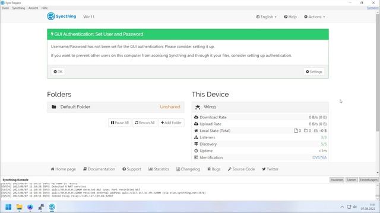Open the Ansicht menu
This screenshot has height=213, width=380.
[33, 8]
